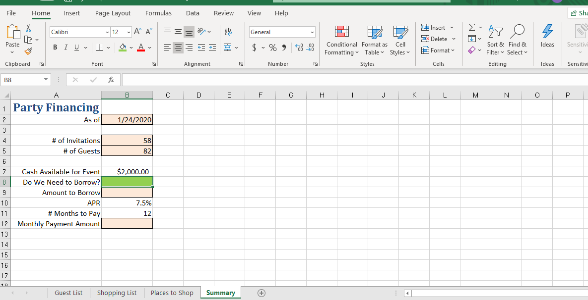Open the Format cells menu
Image resolution: width=588 pixels, height=300 pixels.
point(438,50)
